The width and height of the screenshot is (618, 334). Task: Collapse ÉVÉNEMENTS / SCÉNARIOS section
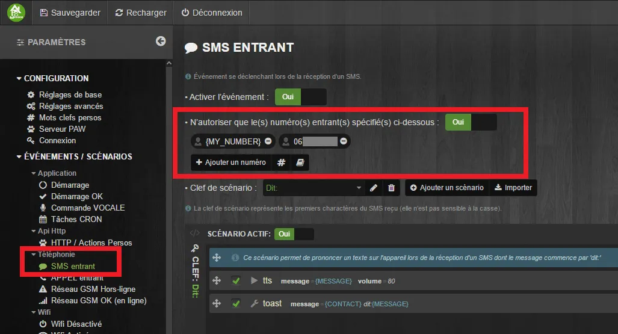pos(74,156)
